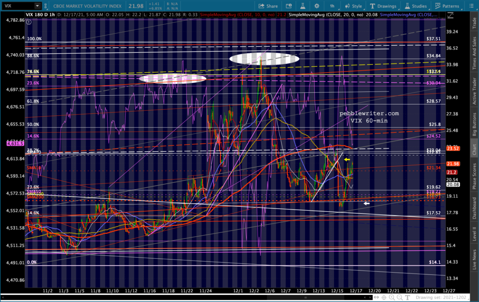Switch to the Trade side tab

474,23
